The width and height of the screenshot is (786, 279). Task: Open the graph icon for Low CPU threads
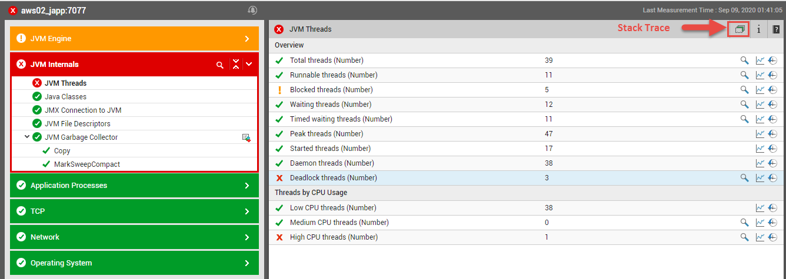760,208
